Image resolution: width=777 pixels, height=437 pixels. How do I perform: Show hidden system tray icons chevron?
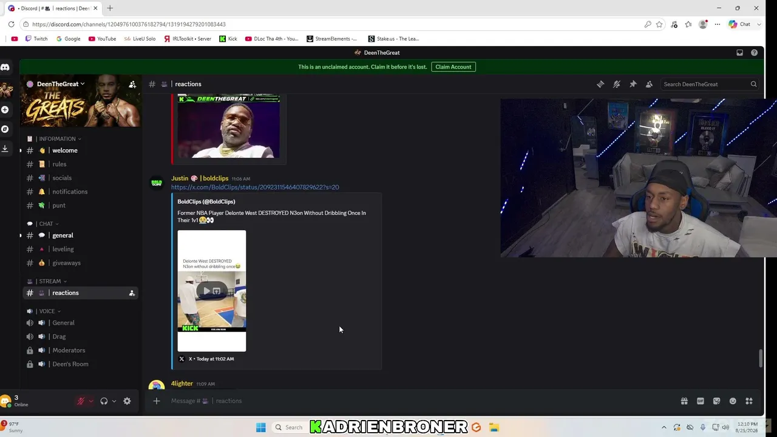(663, 427)
